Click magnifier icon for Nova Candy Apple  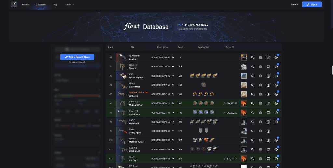click(252, 131)
